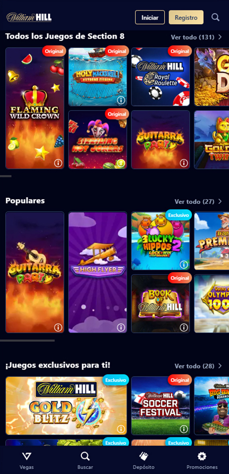Switch to the Vegas tab

(27, 460)
